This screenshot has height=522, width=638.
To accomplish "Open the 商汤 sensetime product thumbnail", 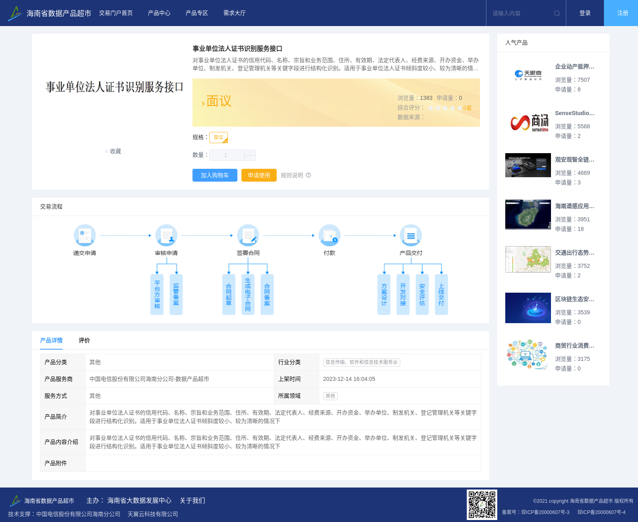I will coord(528,123).
